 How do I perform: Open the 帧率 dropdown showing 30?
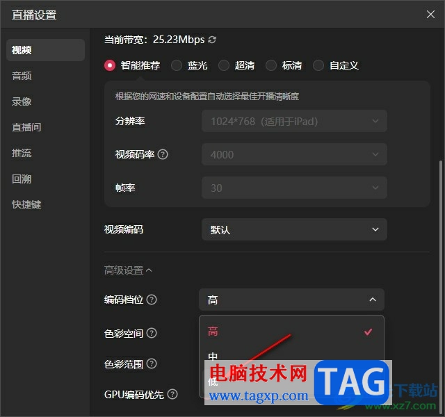tap(294, 188)
